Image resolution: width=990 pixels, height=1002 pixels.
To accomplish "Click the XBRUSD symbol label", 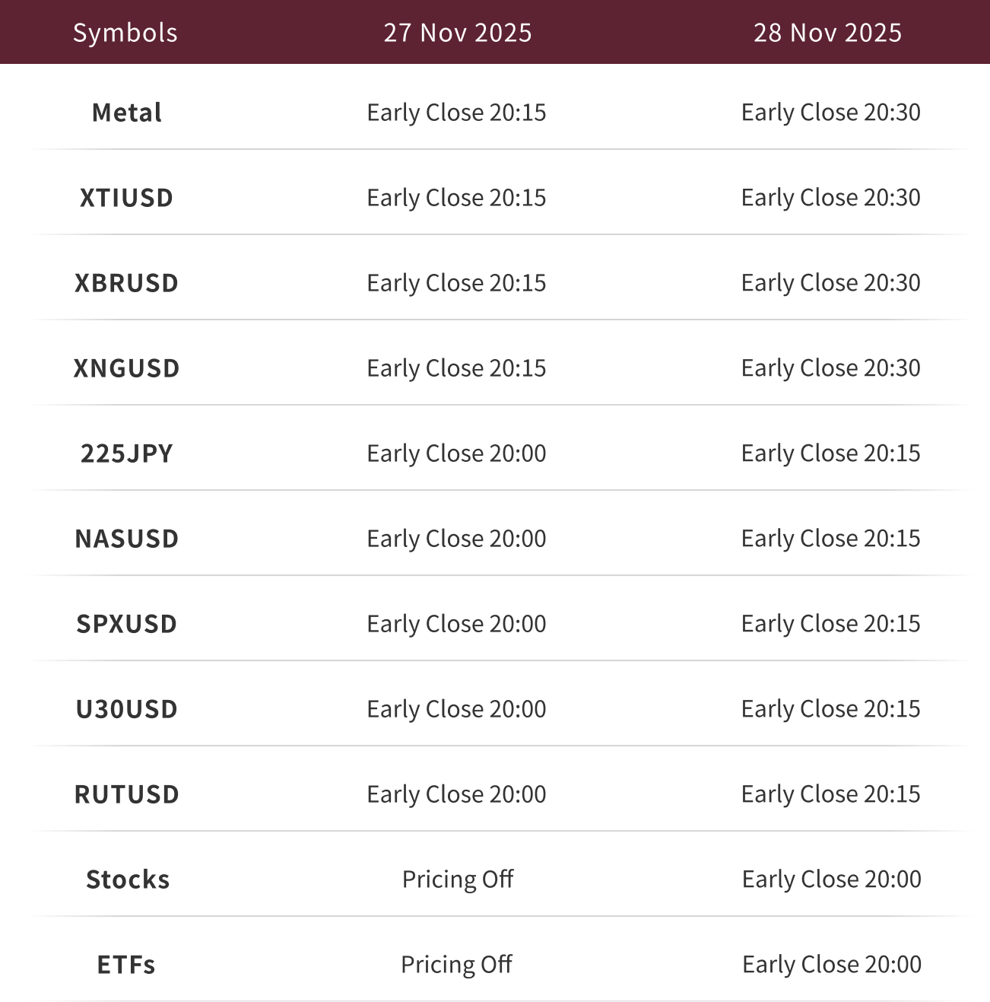I will tap(127, 283).
